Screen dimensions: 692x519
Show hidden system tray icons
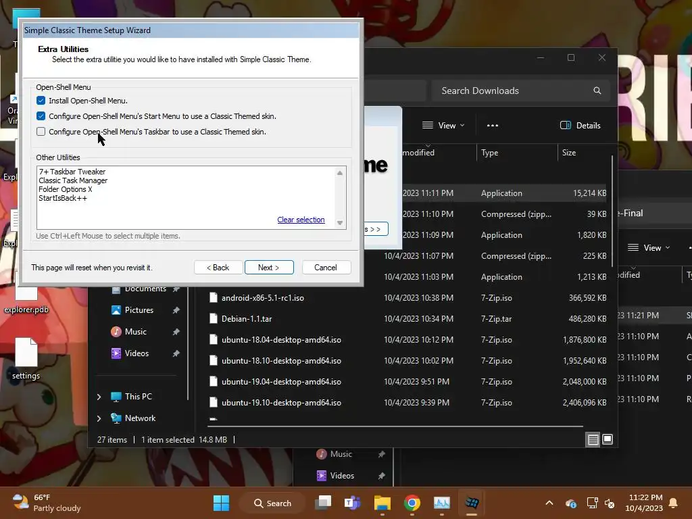coord(549,503)
